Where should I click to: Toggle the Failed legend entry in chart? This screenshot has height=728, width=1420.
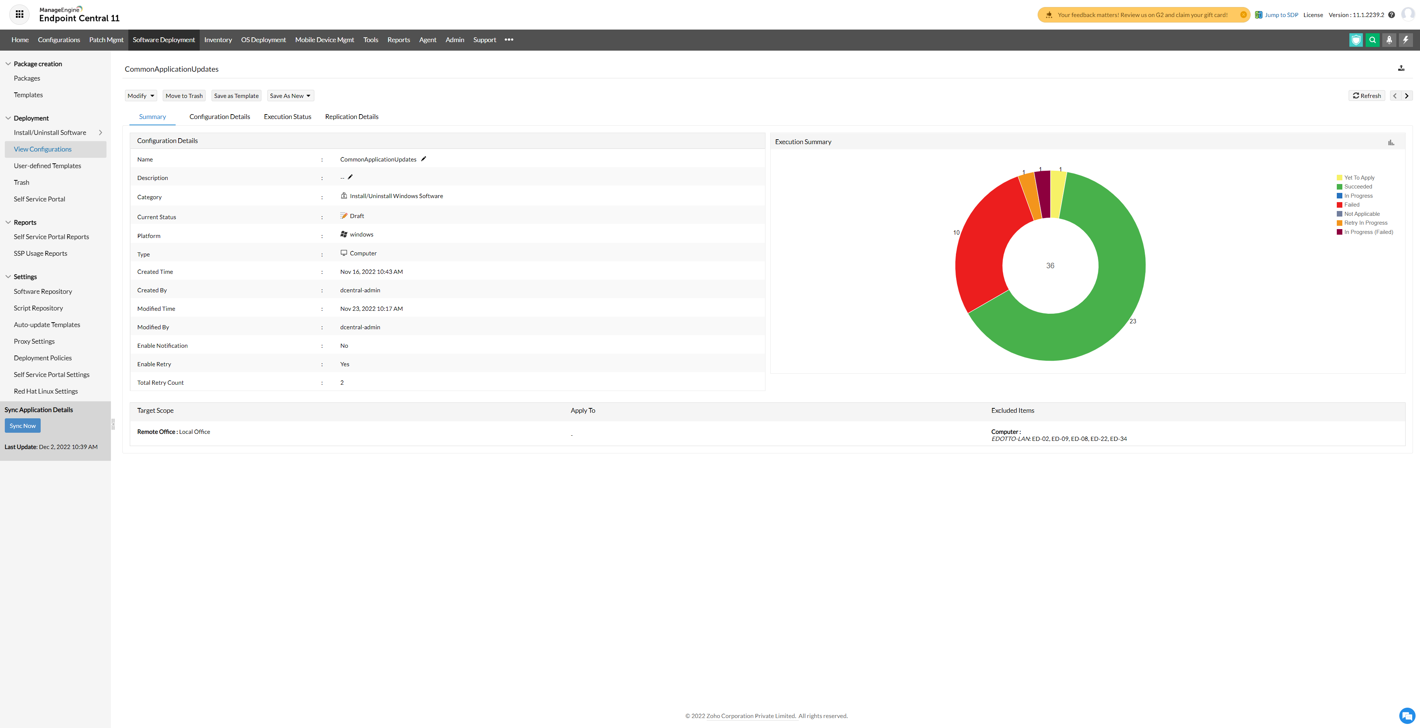(x=1351, y=205)
